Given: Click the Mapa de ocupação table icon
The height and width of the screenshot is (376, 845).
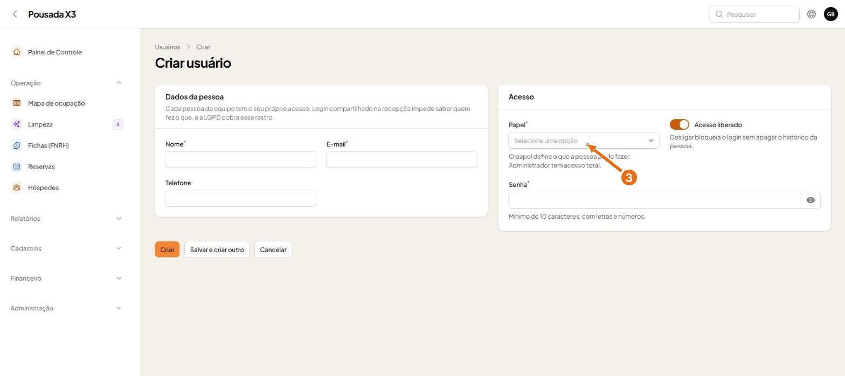Looking at the screenshot, I should 17,103.
